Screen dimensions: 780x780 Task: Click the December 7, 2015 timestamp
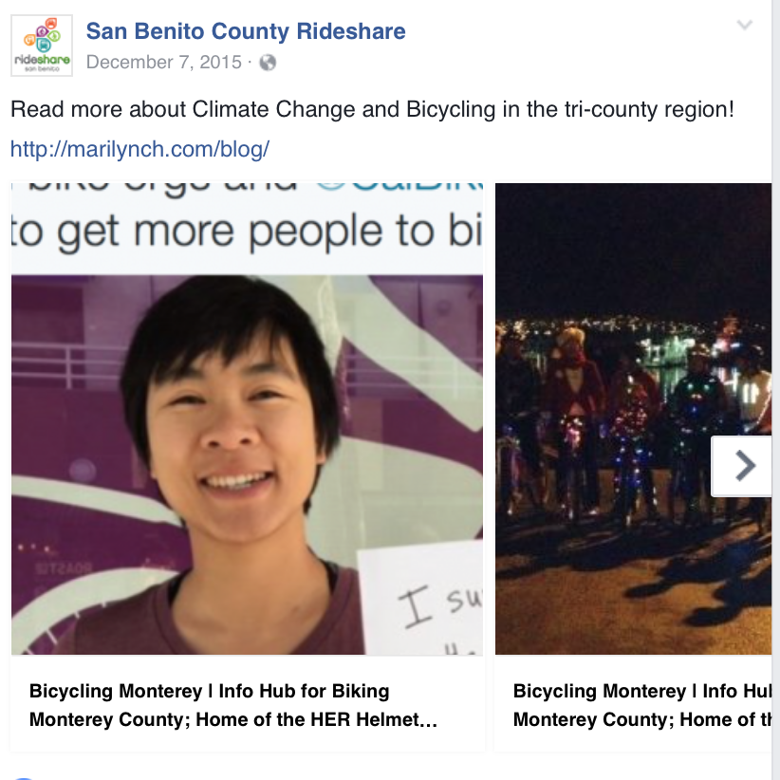[x=163, y=63]
